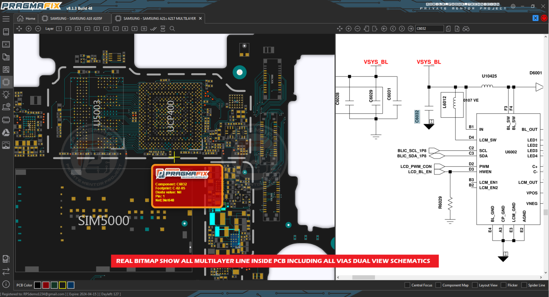Click the magnifier search icon in PCB toolbar
This screenshot has width=549, height=297.
click(x=172, y=29)
